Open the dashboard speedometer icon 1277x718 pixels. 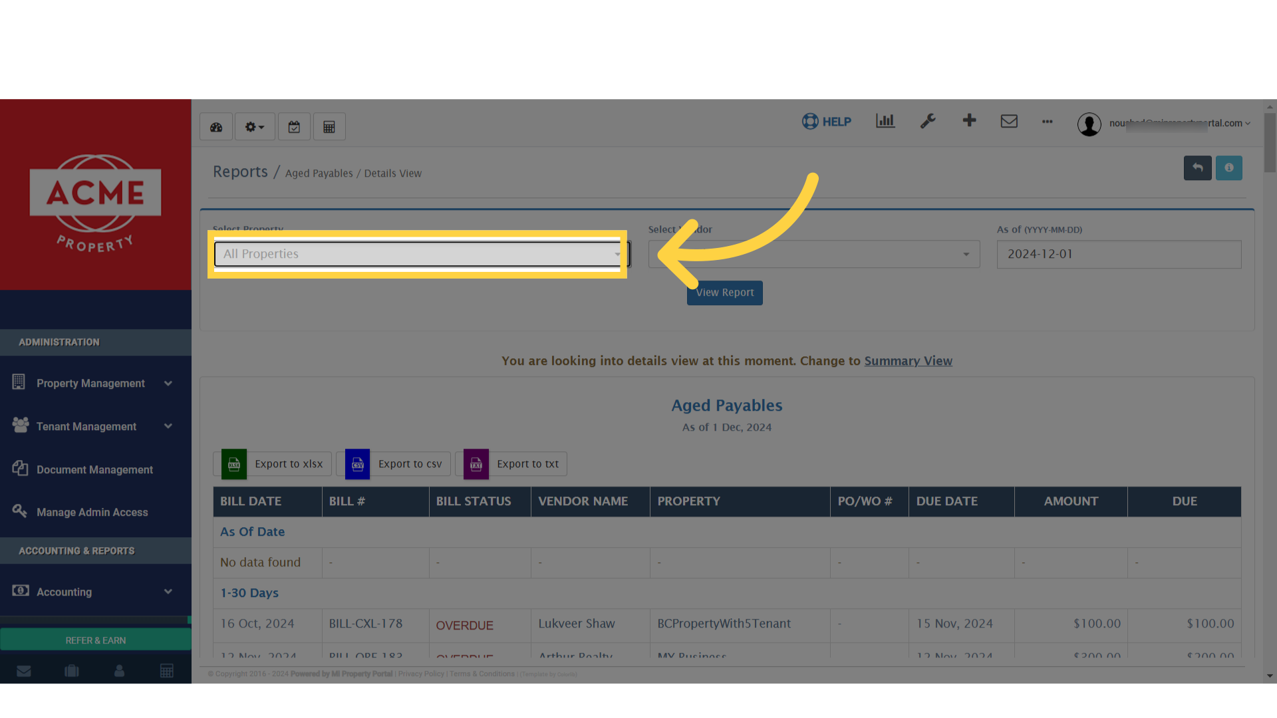(x=216, y=127)
